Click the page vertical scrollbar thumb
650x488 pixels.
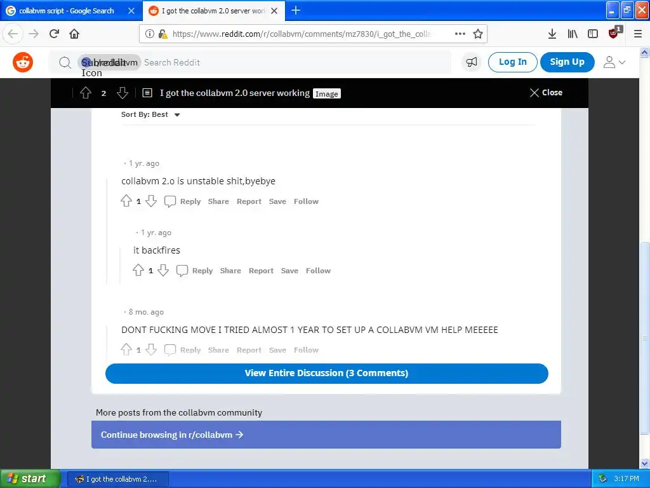[x=645, y=338]
